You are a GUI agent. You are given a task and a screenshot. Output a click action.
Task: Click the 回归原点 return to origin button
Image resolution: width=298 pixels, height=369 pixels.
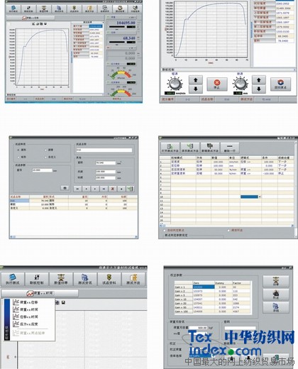coord(280,84)
